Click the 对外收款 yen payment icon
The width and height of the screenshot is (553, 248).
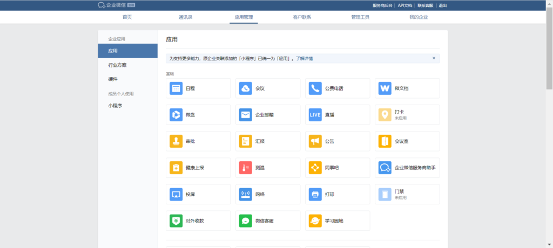[176, 221]
